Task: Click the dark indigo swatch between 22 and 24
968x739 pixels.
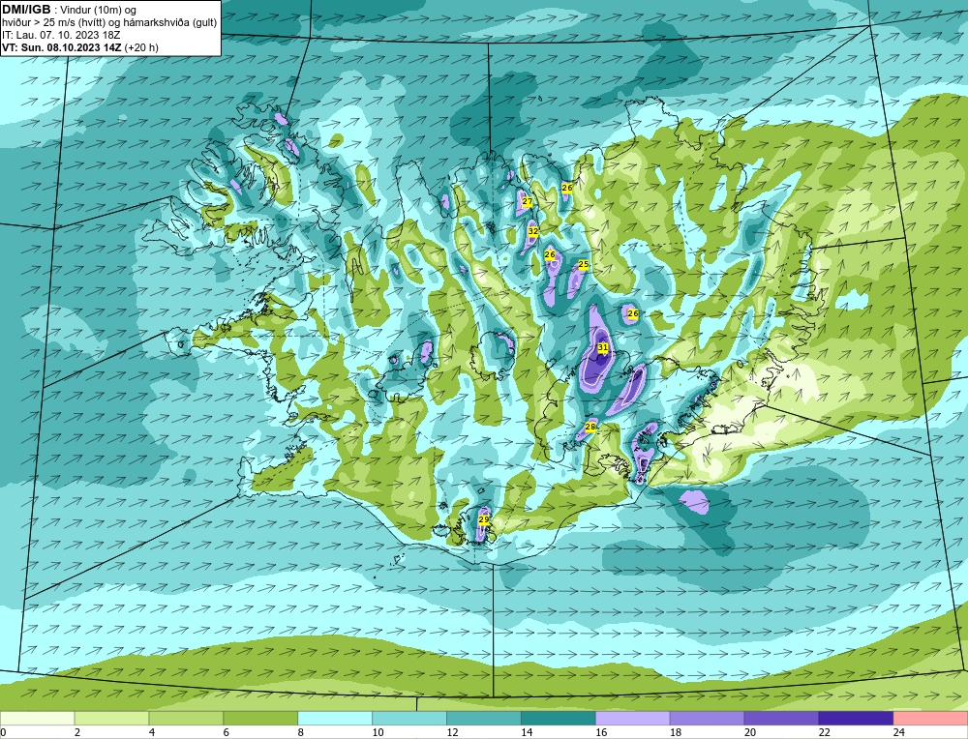Action: (856, 719)
